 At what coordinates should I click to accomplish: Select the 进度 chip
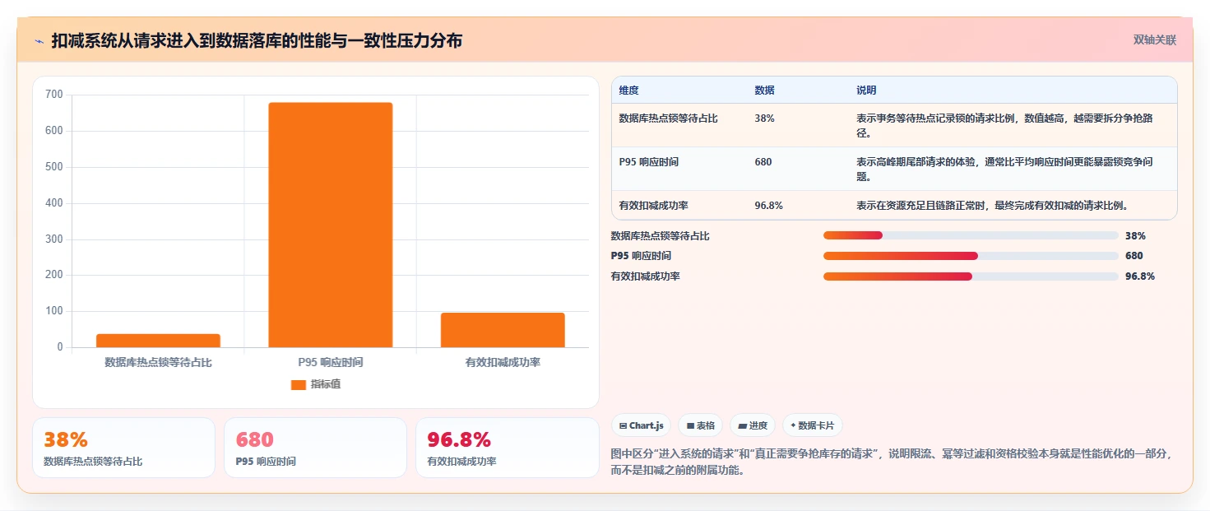click(x=753, y=425)
